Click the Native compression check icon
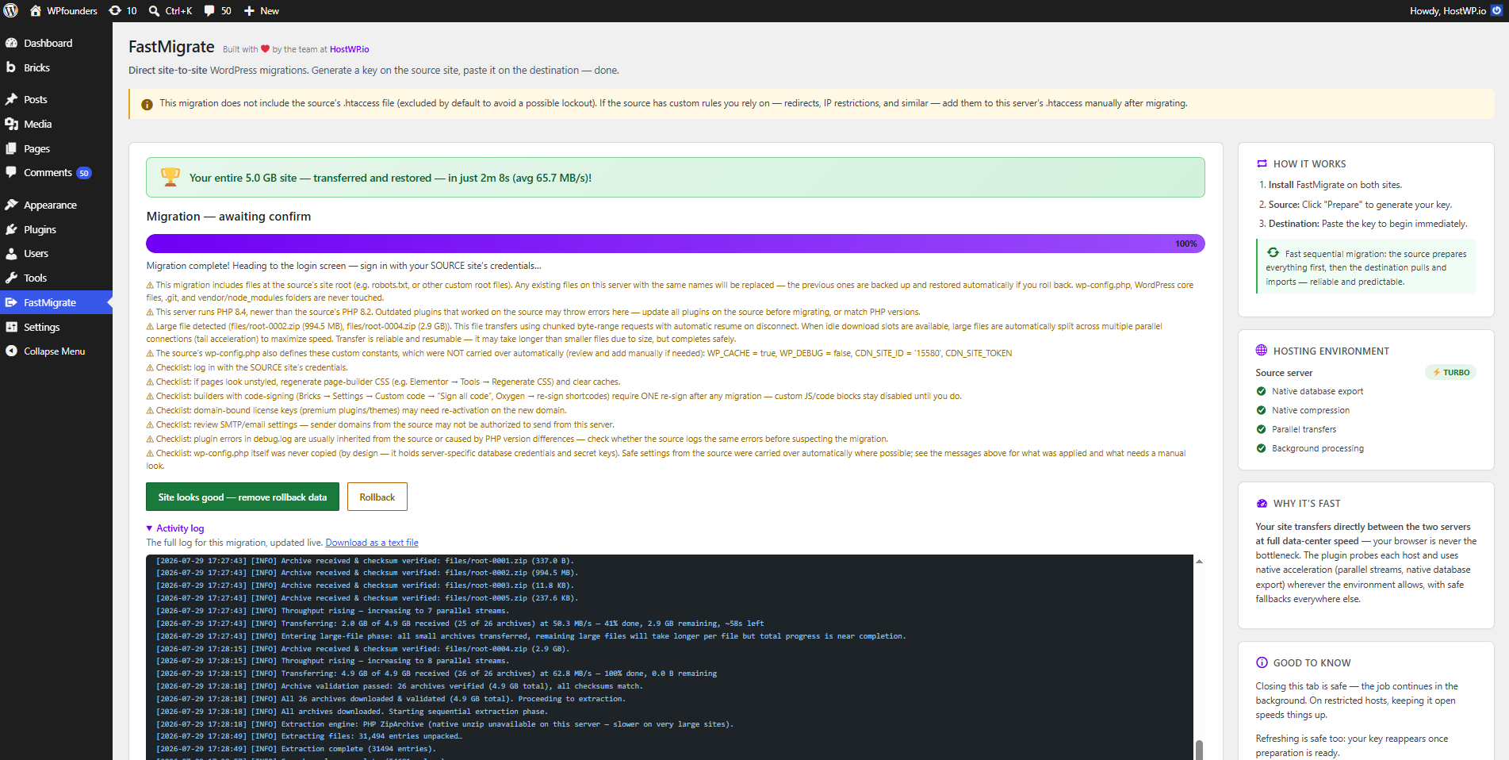 tap(1261, 410)
